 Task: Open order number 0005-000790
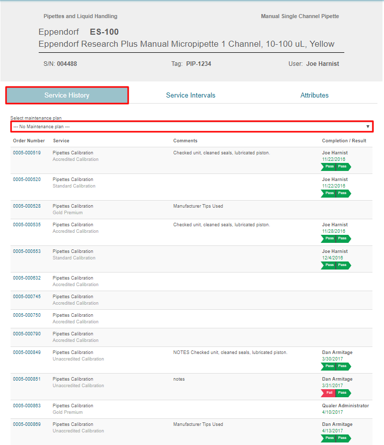coord(27,334)
